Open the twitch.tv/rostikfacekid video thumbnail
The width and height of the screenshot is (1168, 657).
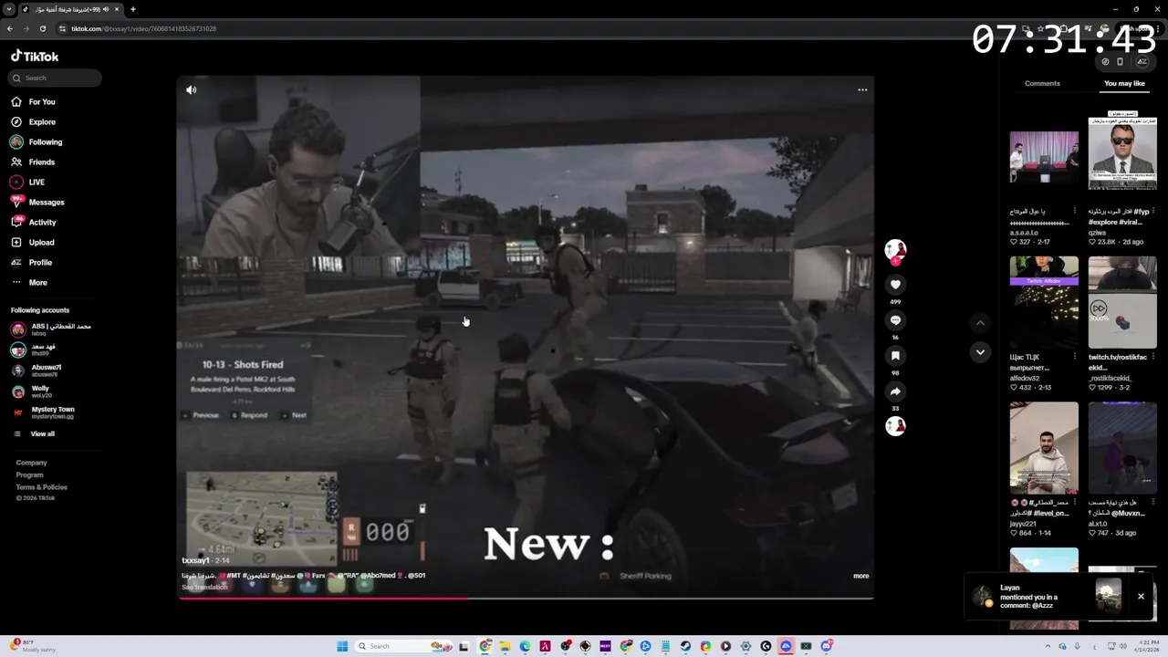1122,302
